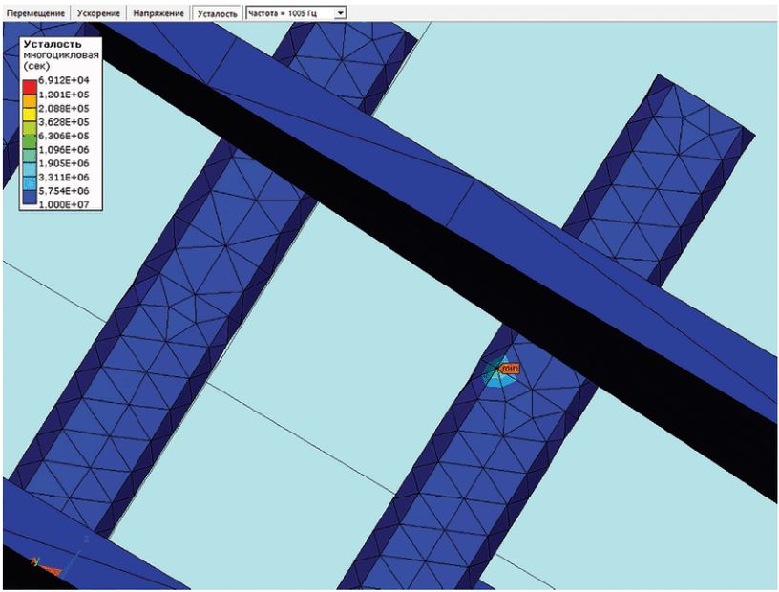The width and height of the screenshot is (779, 592).
Task: Switch to the Перемещение tab
Action: pos(34,13)
